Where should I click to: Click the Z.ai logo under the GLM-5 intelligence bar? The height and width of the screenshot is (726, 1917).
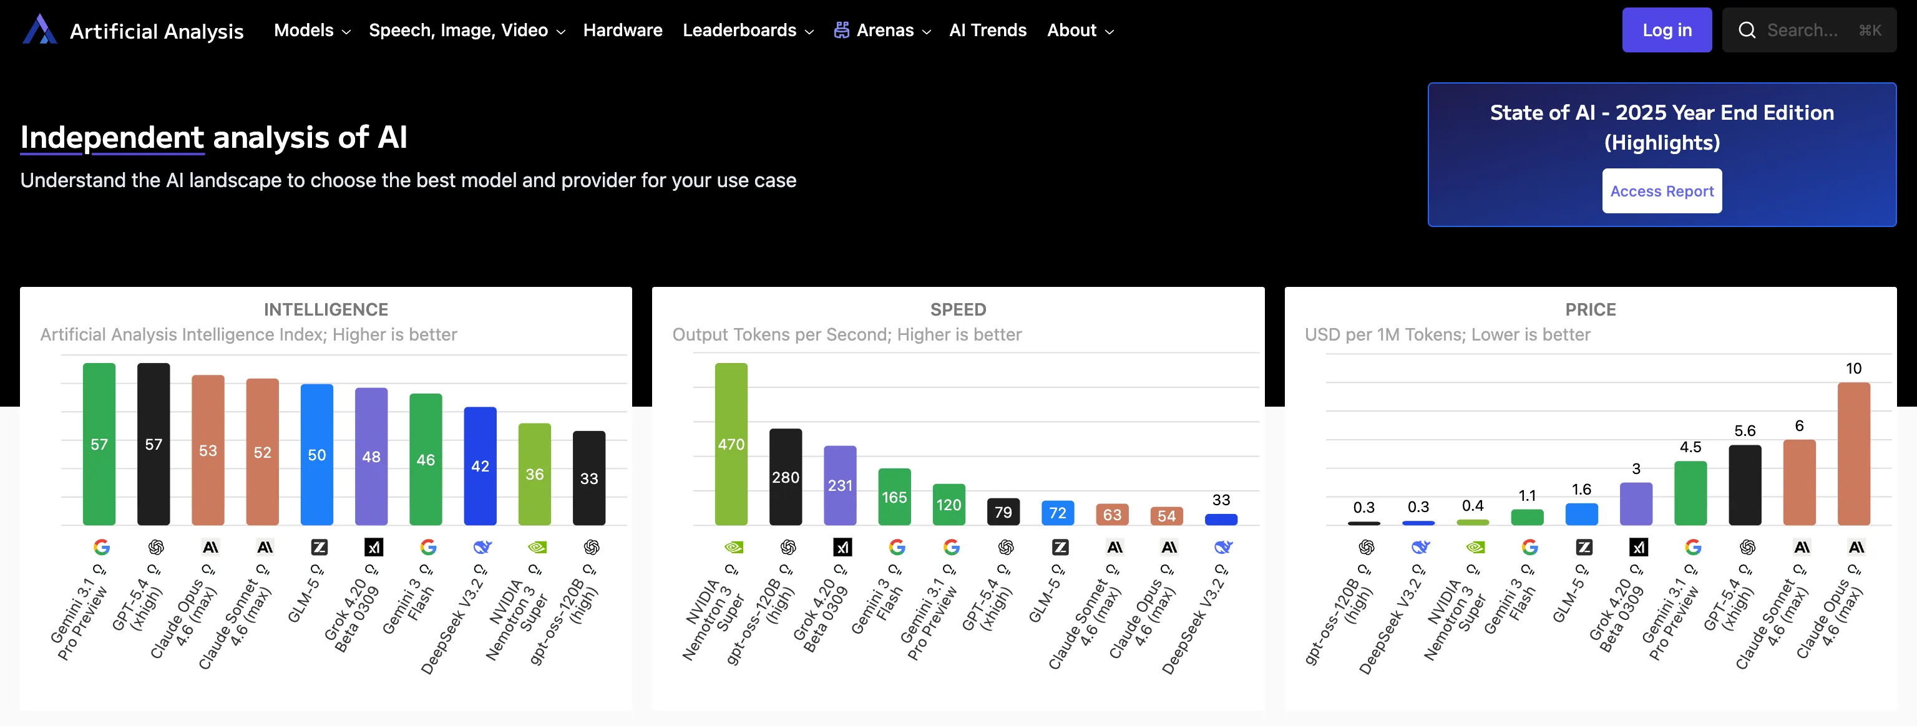coord(319,548)
